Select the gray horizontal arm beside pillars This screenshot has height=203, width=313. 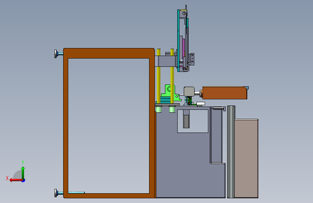[165, 61]
